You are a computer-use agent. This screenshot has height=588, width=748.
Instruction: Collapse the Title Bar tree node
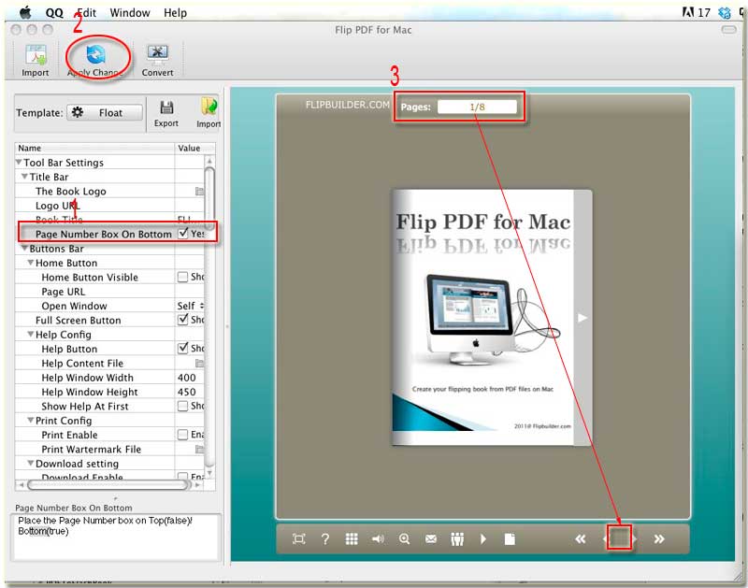[x=24, y=177]
